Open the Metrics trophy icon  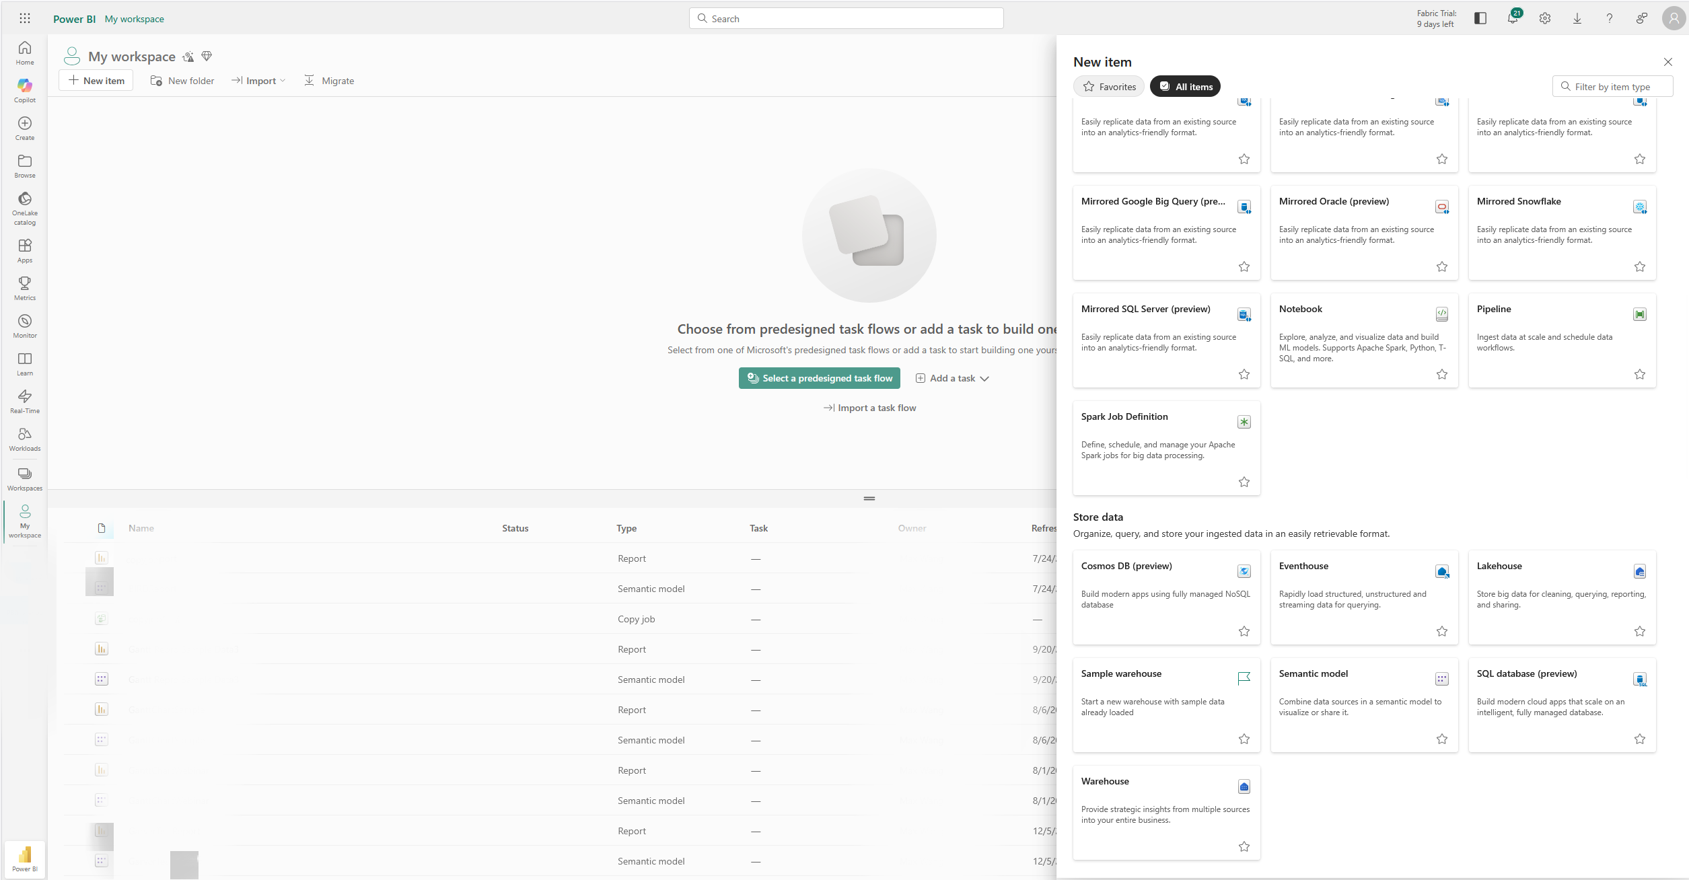point(25,288)
